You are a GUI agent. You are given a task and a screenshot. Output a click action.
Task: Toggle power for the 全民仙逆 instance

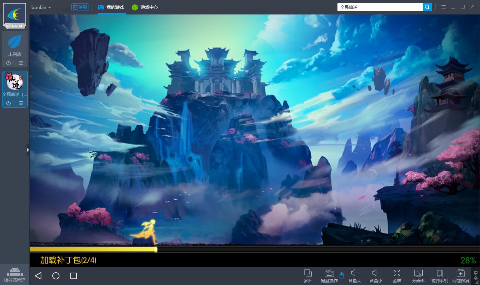[x=8, y=103]
